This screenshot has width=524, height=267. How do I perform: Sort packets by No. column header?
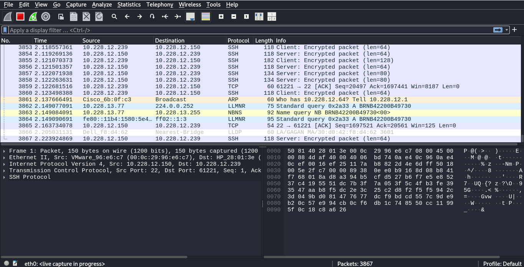click(17, 40)
